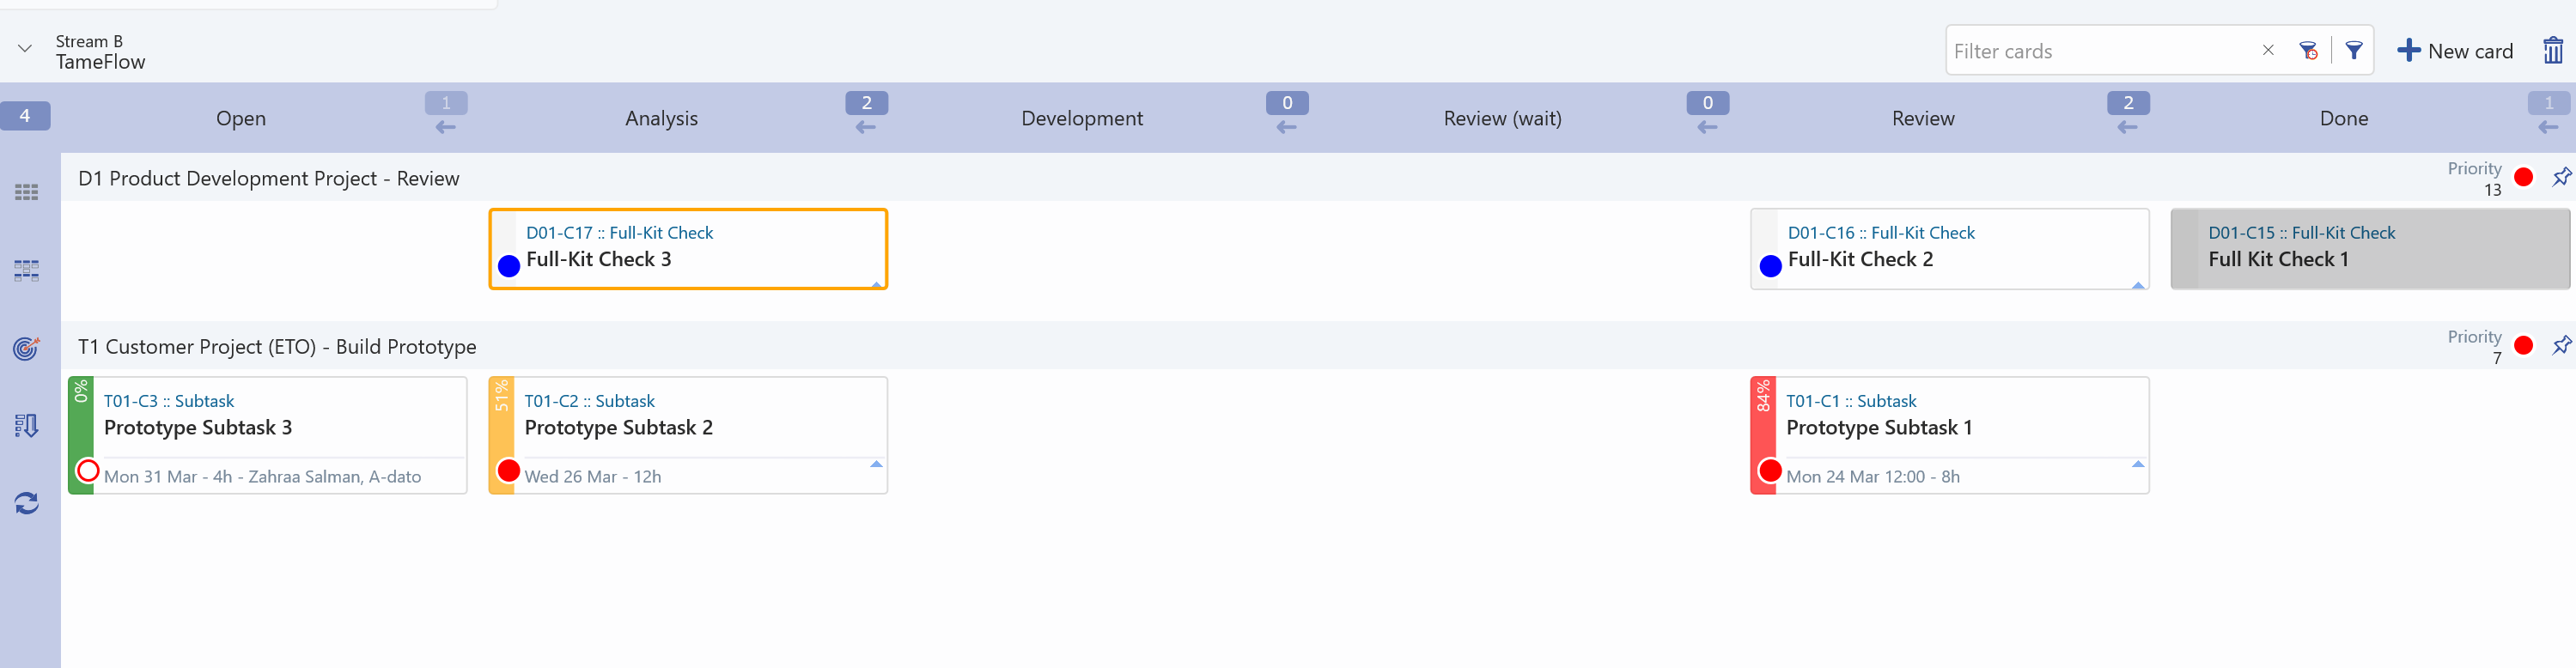
Task: Open the T01-C3 :: Subtask link
Action: click(x=169, y=400)
